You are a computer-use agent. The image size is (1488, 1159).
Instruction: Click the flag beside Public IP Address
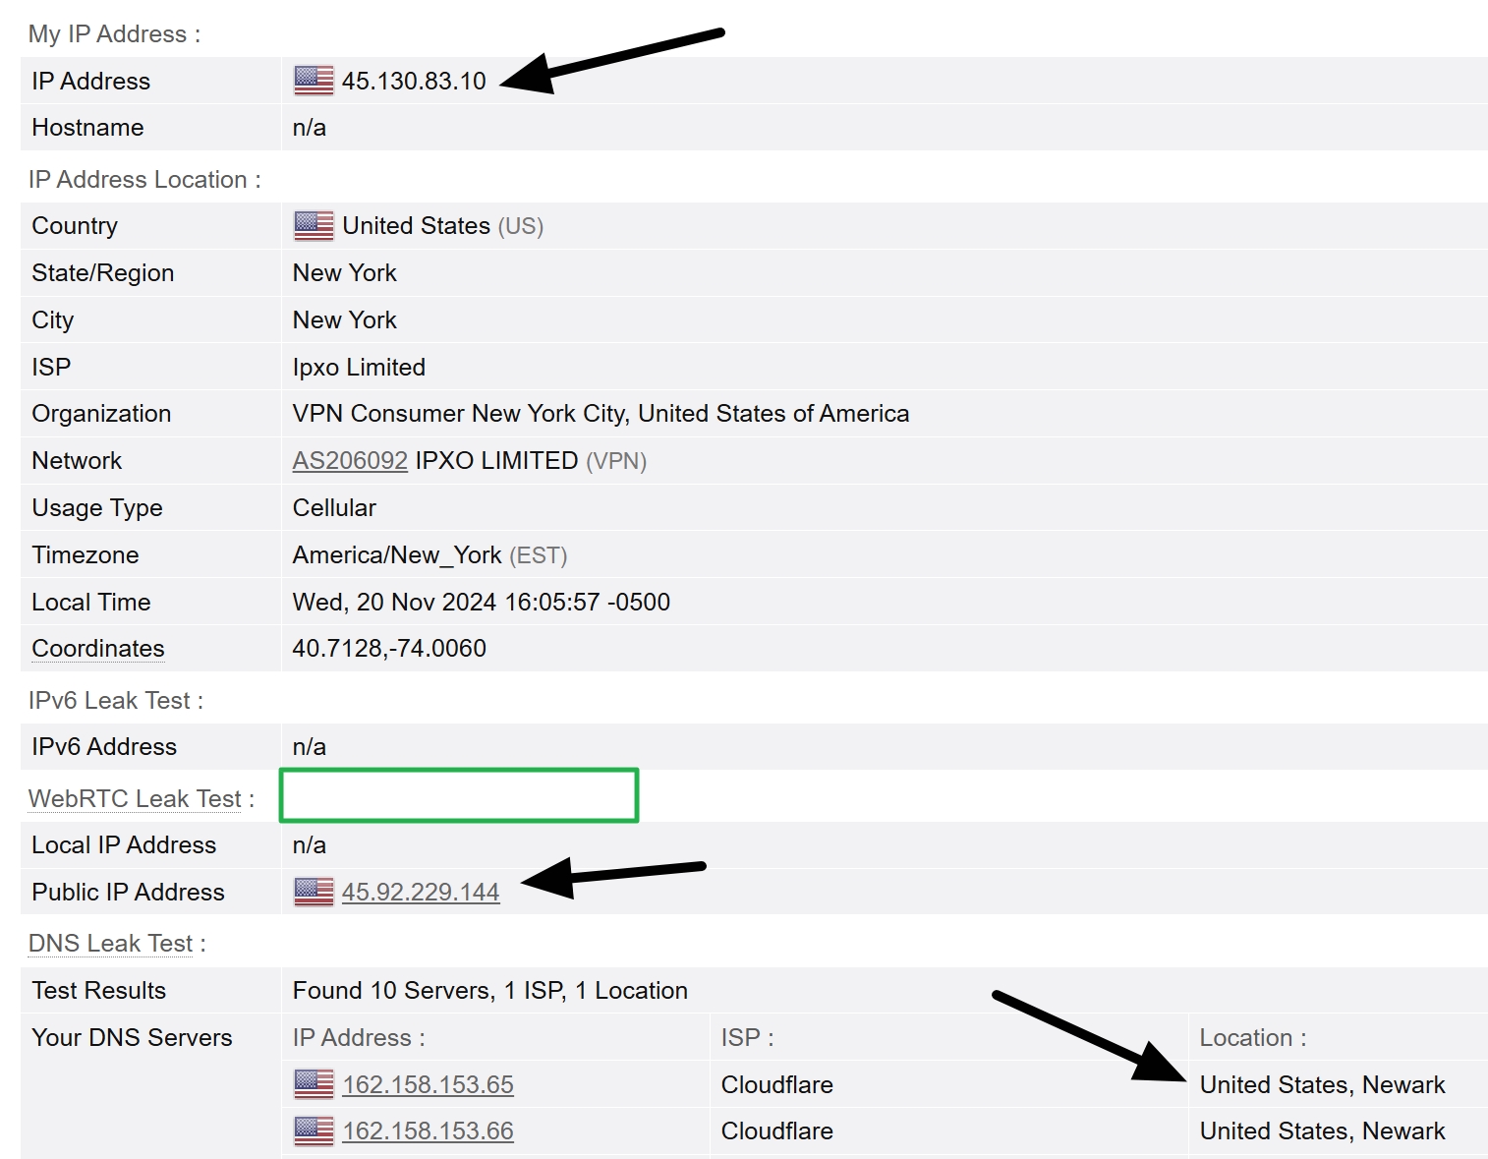tap(313, 892)
